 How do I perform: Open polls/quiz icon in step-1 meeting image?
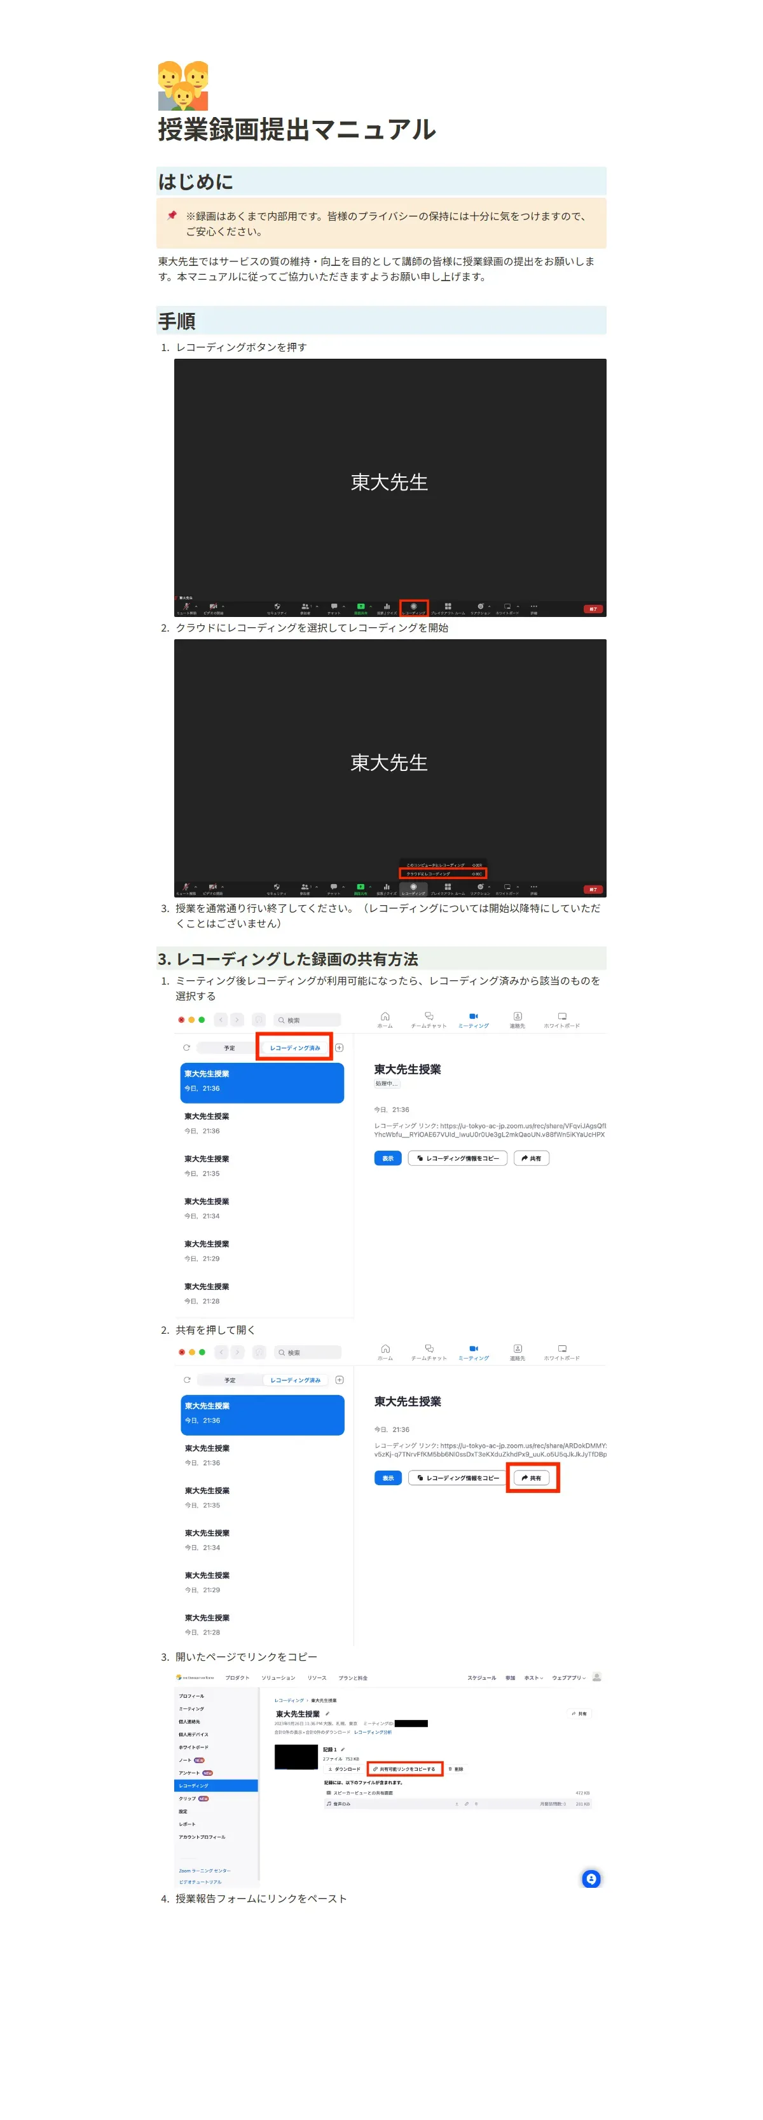click(386, 607)
